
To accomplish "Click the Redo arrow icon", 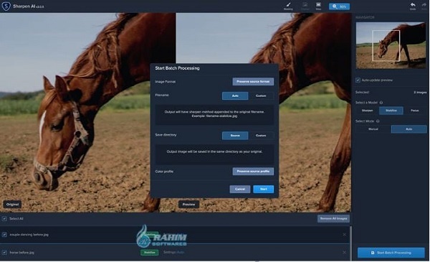I will 424,5.
